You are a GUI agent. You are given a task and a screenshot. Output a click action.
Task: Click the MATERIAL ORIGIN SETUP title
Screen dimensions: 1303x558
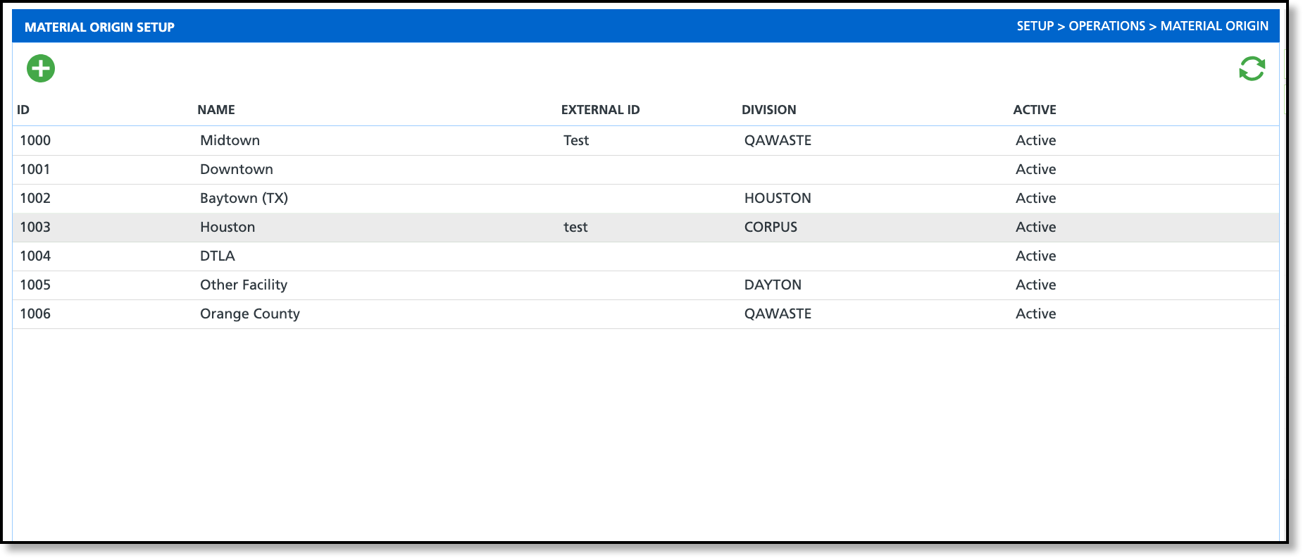(99, 27)
